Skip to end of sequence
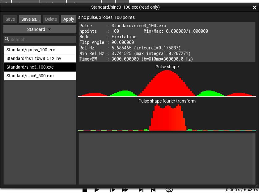Screen dimensions: 259x194 [141, 190]
